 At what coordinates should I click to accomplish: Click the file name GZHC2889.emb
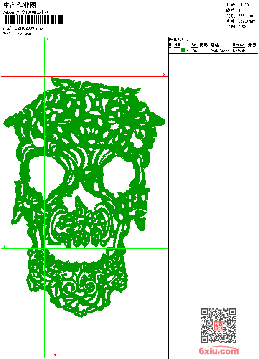point(28,28)
